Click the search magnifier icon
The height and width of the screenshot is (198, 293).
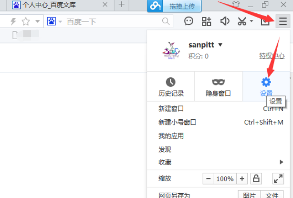(166, 21)
